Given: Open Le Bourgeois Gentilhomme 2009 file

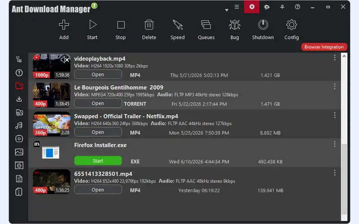Looking at the screenshot, I should click(98, 103).
